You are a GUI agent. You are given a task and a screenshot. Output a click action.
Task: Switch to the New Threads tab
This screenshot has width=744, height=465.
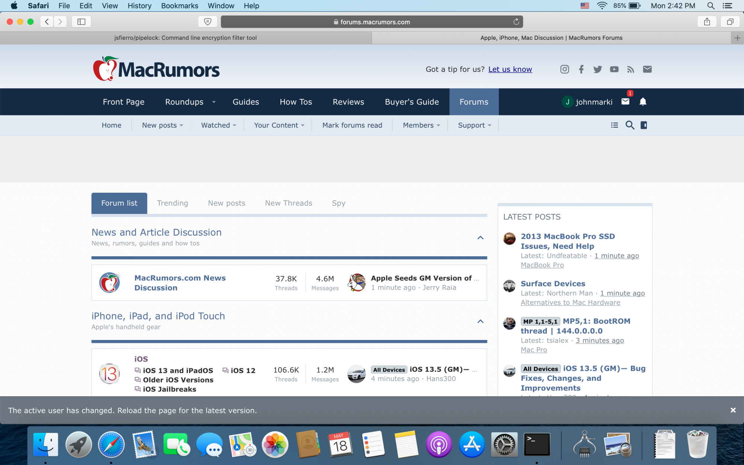pyautogui.click(x=289, y=203)
